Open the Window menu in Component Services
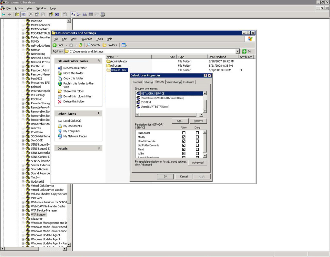The image size is (330, 257). (x=41, y=8)
